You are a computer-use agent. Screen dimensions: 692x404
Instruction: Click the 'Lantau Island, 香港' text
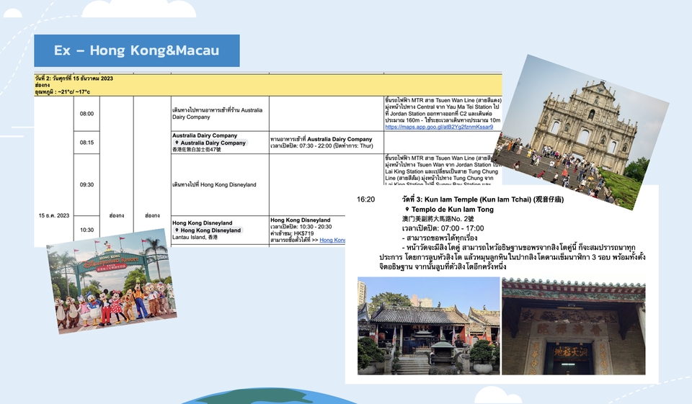[195, 237]
